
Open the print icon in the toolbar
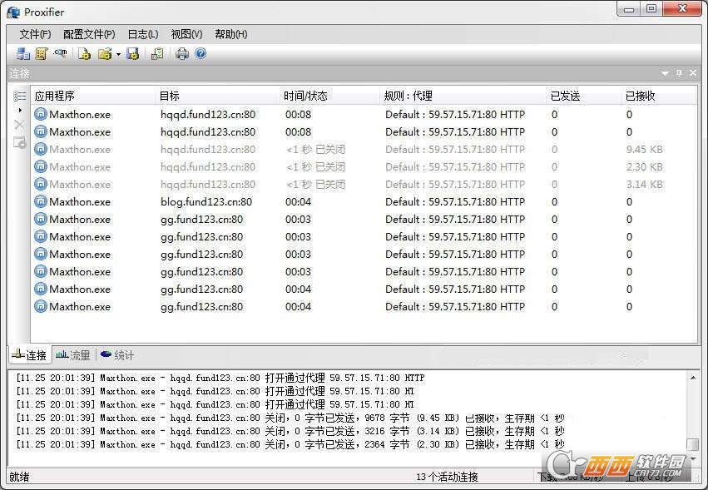(x=183, y=53)
